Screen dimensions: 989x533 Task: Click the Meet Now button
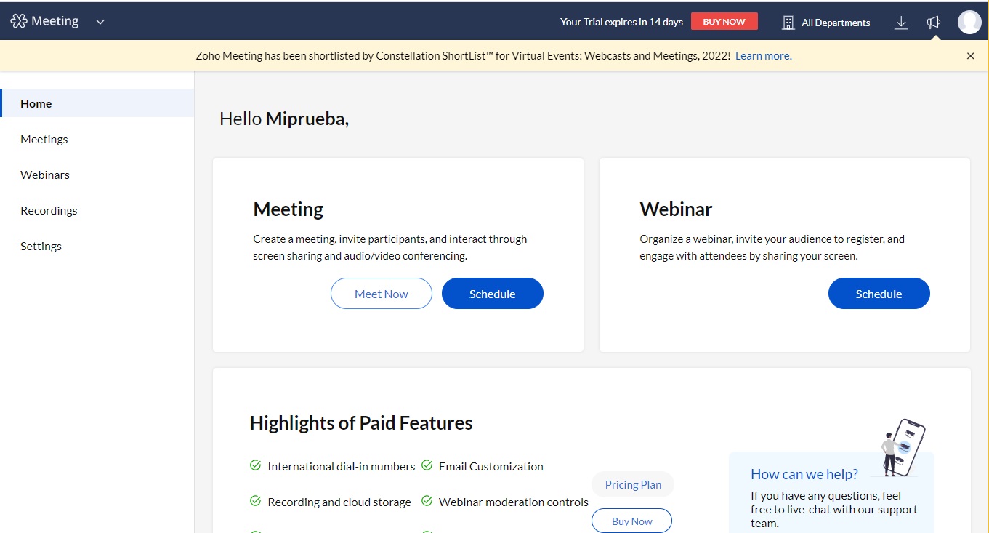tap(382, 294)
